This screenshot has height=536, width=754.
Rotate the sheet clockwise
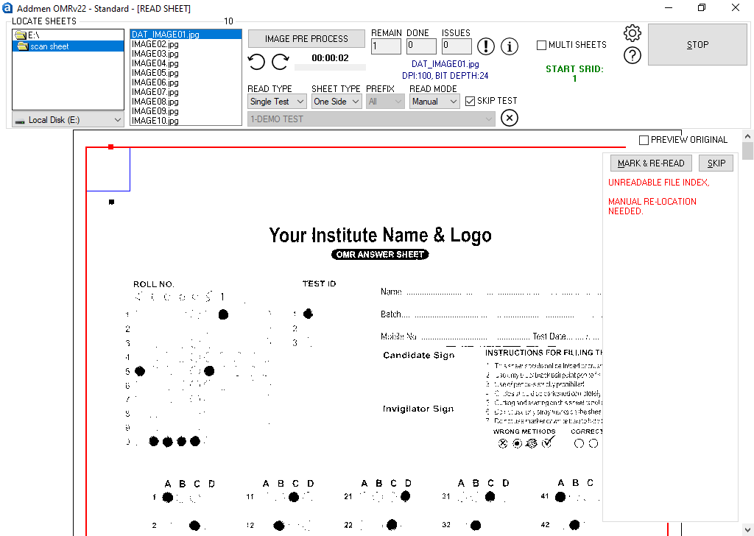click(x=281, y=62)
